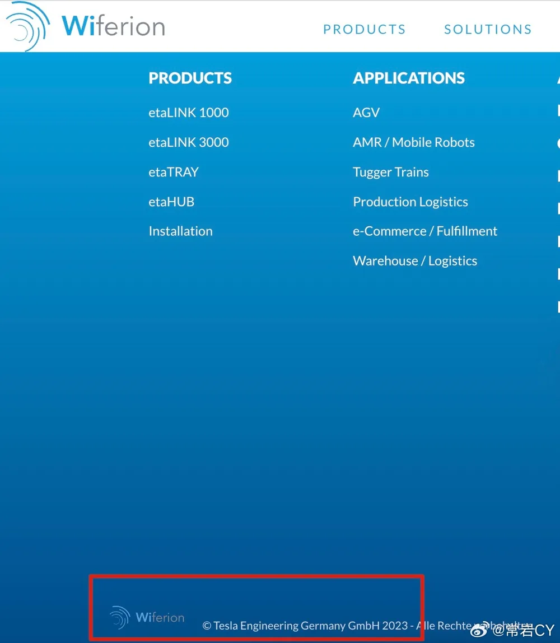Visit e-Commerce / Fulfillment page

tap(424, 231)
